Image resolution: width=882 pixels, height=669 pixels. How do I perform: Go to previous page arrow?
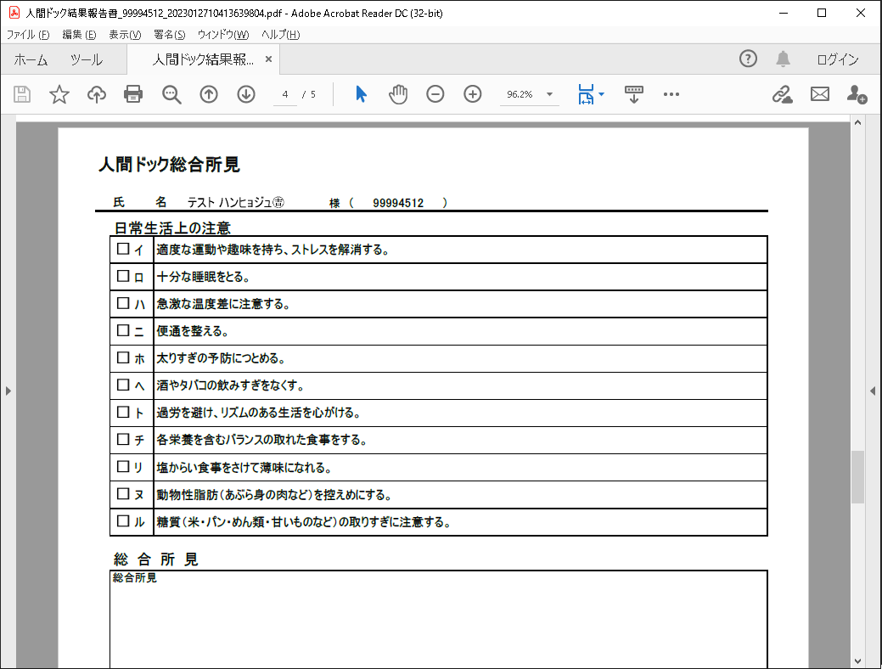(x=209, y=94)
